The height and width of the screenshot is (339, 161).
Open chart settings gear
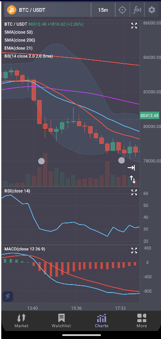pos(152,10)
